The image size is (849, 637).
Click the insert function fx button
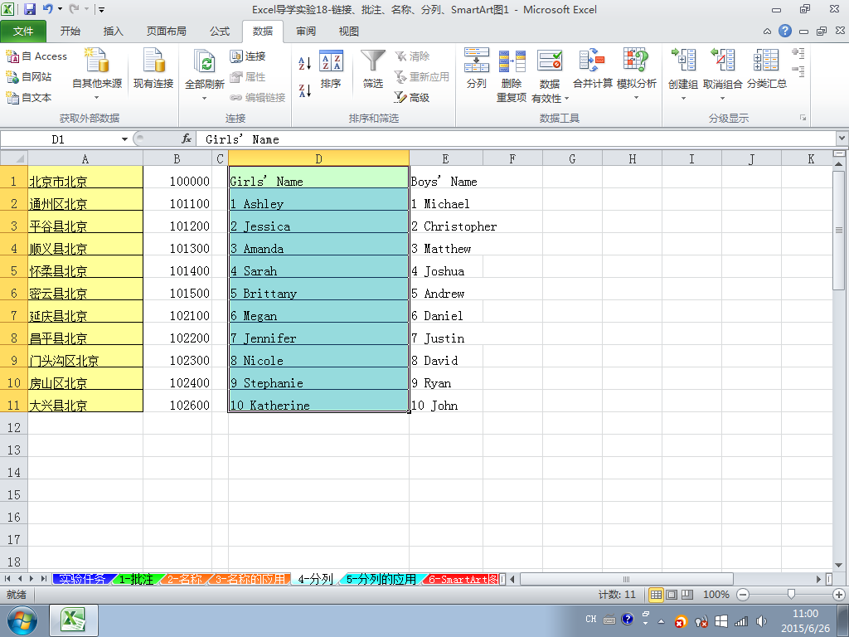pyautogui.click(x=187, y=139)
